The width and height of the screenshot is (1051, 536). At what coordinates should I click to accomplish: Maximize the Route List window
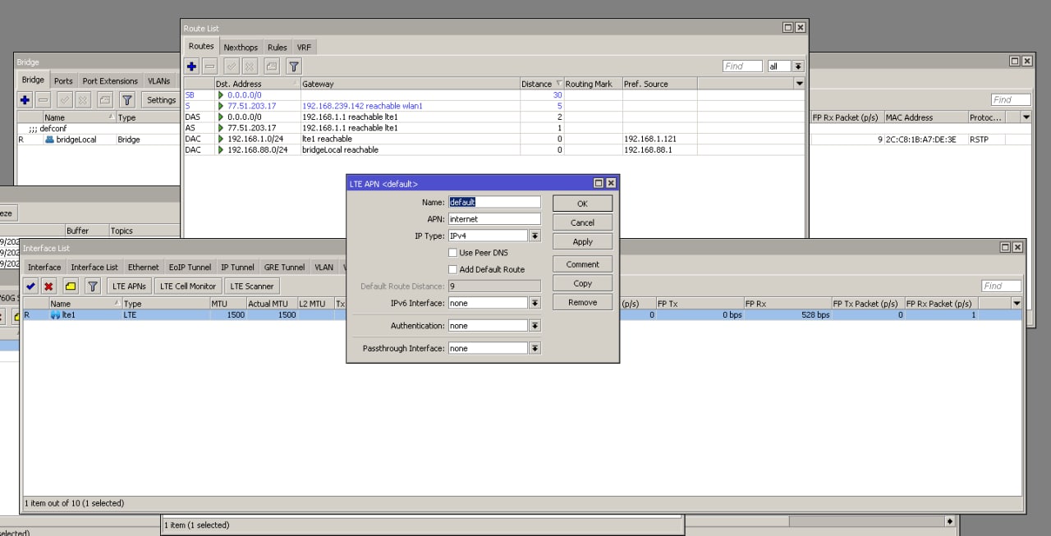[x=788, y=27]
